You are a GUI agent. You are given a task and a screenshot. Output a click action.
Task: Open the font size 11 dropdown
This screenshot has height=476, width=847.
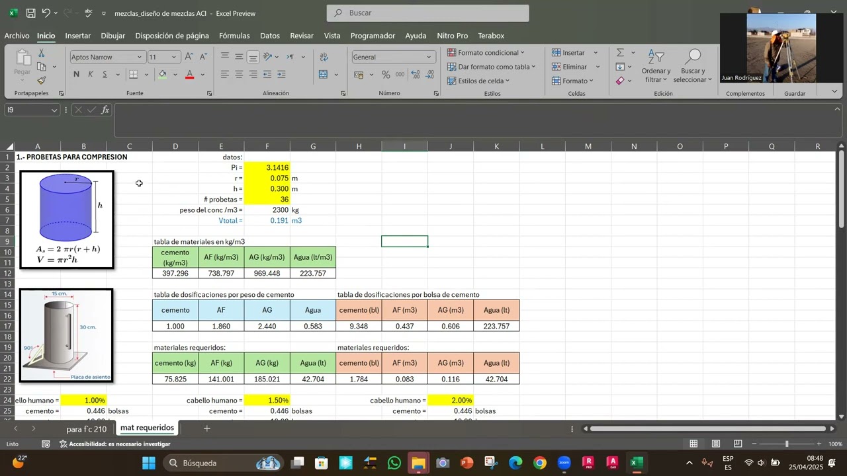pos(174,57)
